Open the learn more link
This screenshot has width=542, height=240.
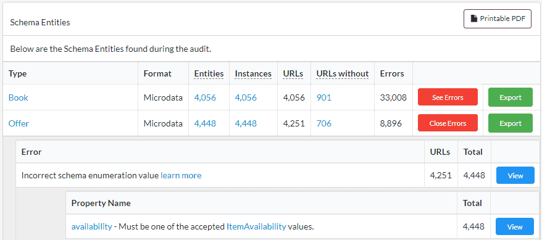click(x=181, y=175)
